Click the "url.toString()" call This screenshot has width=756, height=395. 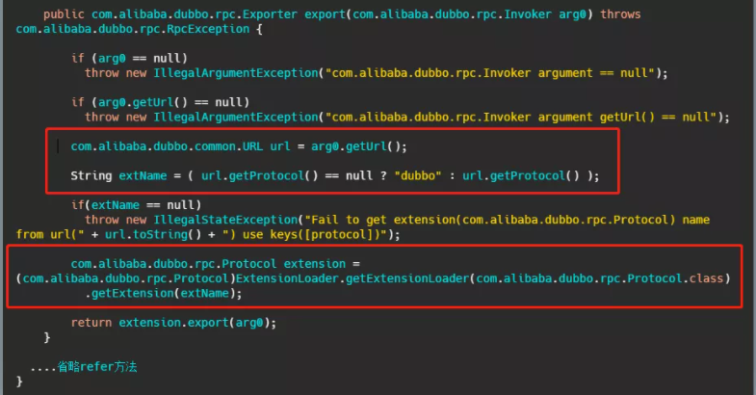(x=135, y=234)
